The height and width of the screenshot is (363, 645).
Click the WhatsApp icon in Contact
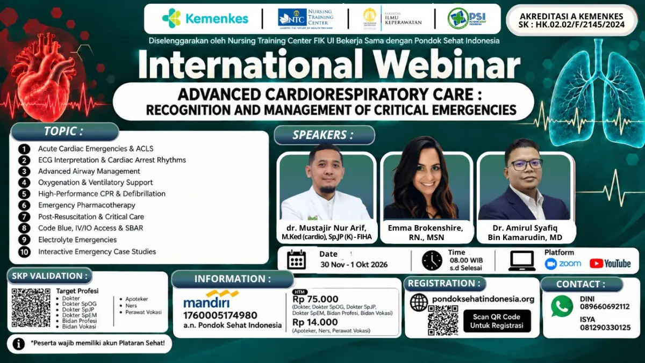tap(562, 306)
